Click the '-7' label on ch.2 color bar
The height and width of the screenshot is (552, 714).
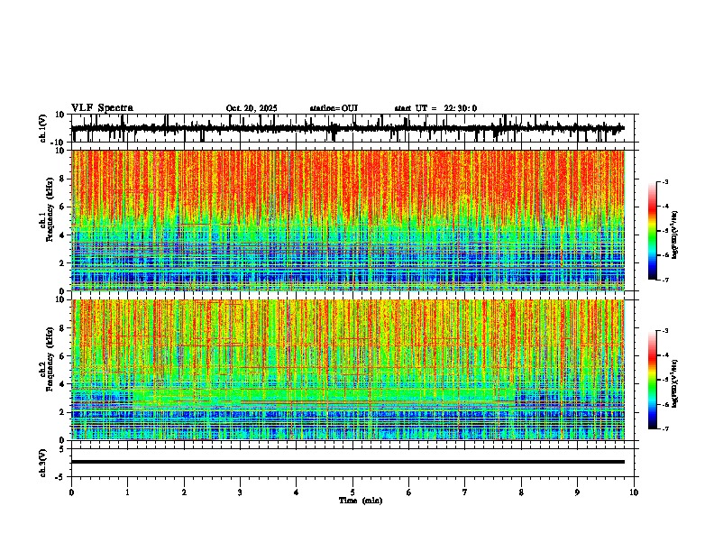(x=664, y=428)
